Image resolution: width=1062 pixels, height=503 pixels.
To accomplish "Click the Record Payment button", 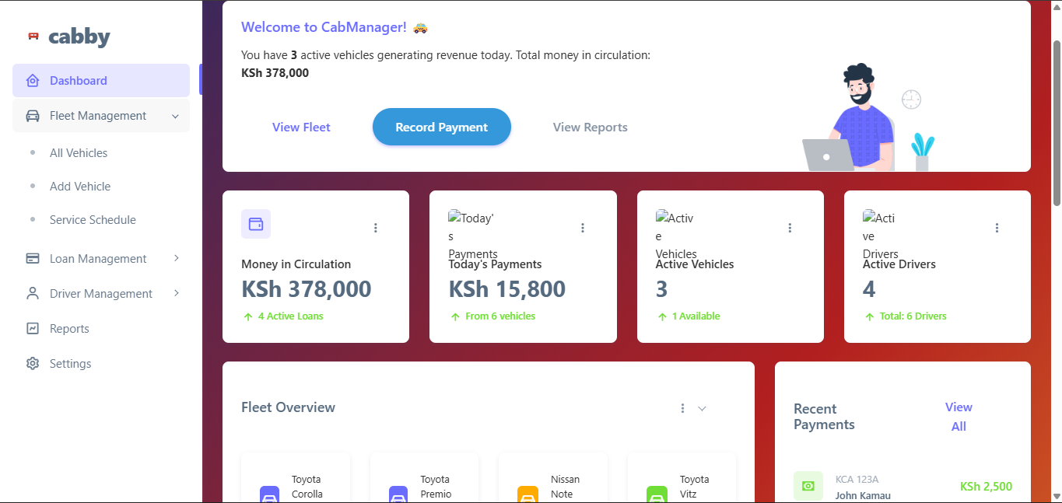I will [441, 127].
